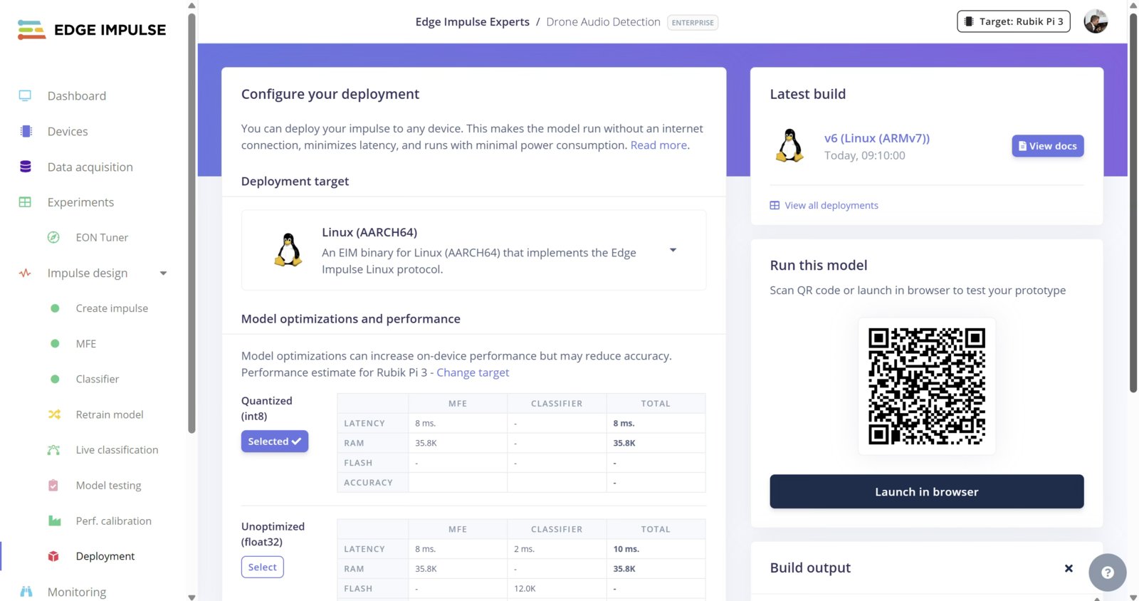Click the Experiments table icon
The width and height of the screenshot is (1139, 601).
pyautogui.click(x=25, y=202)
